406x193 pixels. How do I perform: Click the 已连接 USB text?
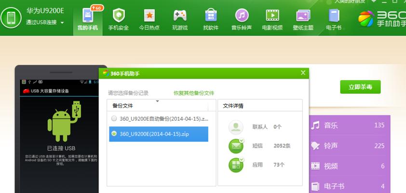tap(61, 148)
